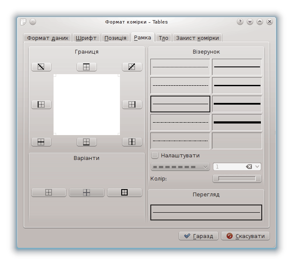Apply the inner vertical border button
The image size is (293, 265).
tap(132, 142)
